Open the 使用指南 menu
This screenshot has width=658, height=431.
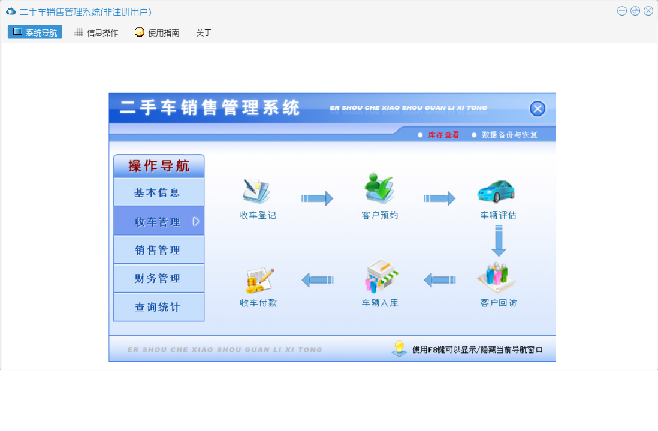(157, 32)
